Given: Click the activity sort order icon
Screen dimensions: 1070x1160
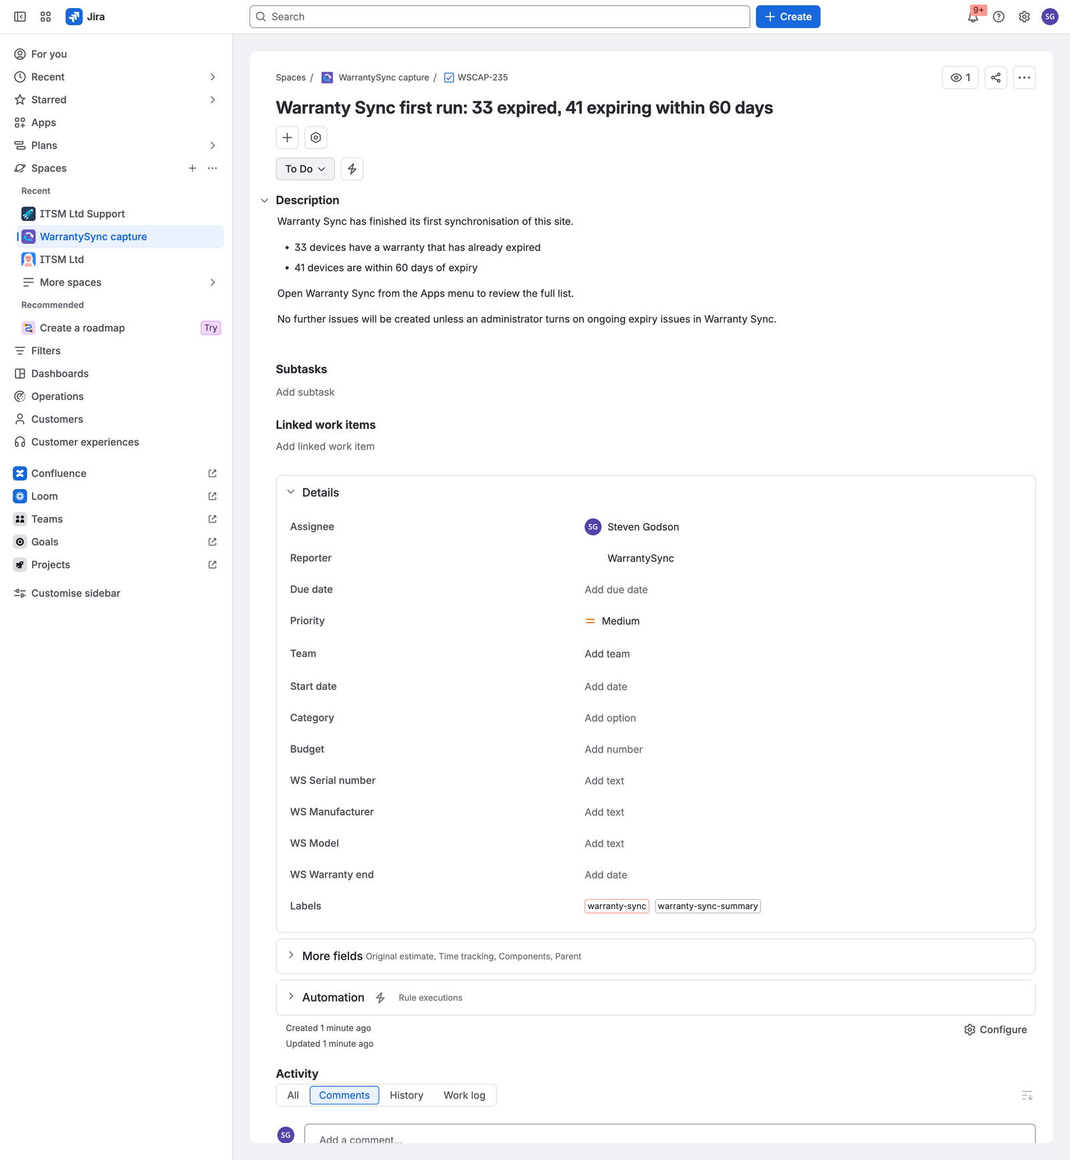Looking at the screenshot, I should [x=1027, y=1095].
